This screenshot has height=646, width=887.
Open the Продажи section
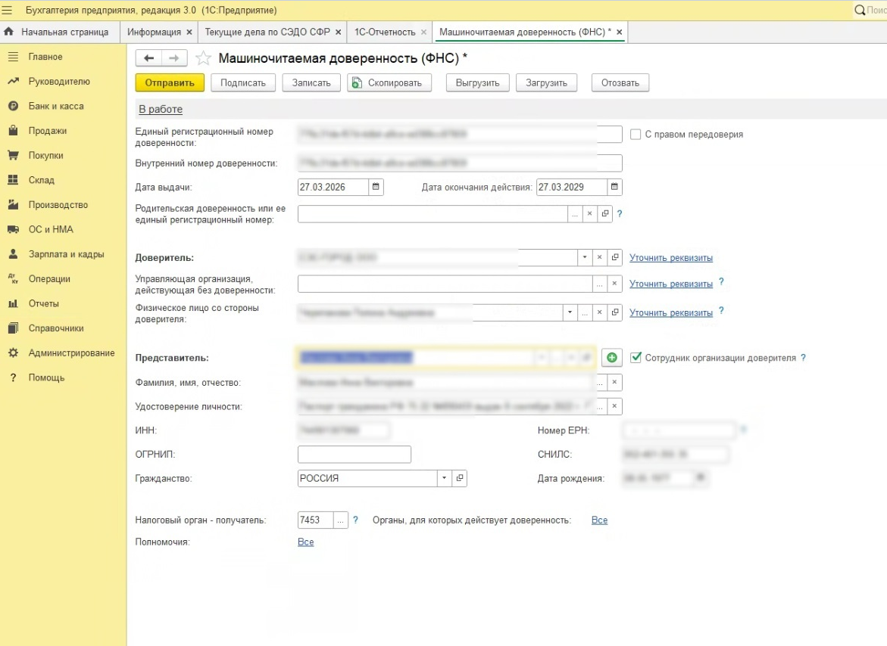coord(48,130)
